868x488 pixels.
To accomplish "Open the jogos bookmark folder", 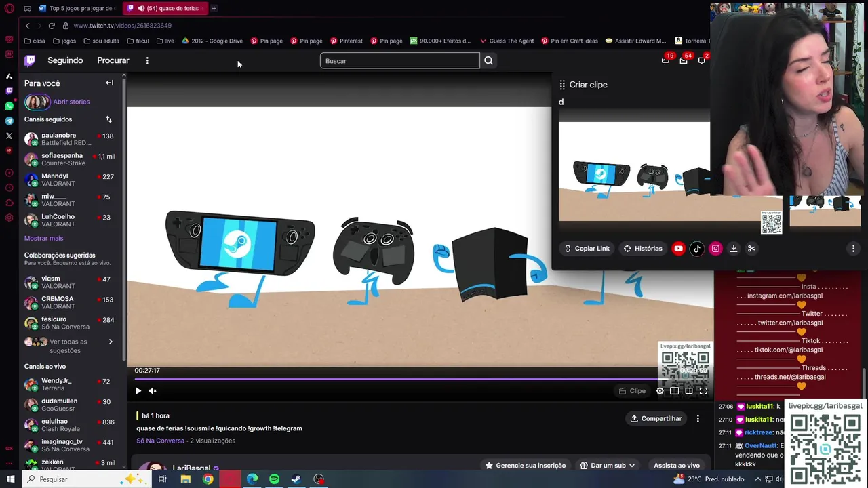I will pyautogui.click(x=64, y=41).
